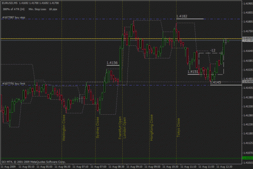Select the 'London Open' session marker label
This screenshot has height=169, width=253.
click(x=125, y=128)
